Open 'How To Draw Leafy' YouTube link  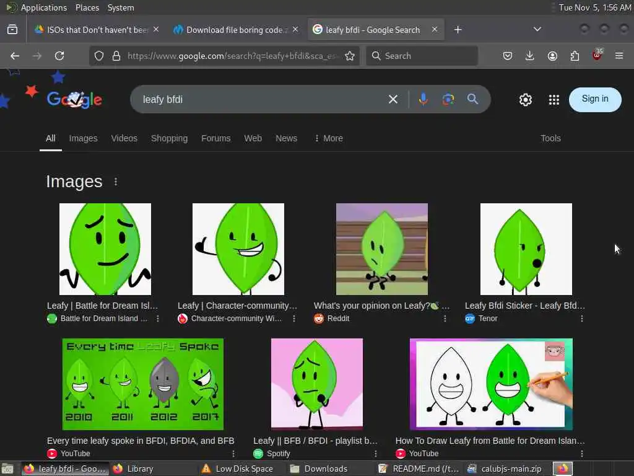(490, 441)
